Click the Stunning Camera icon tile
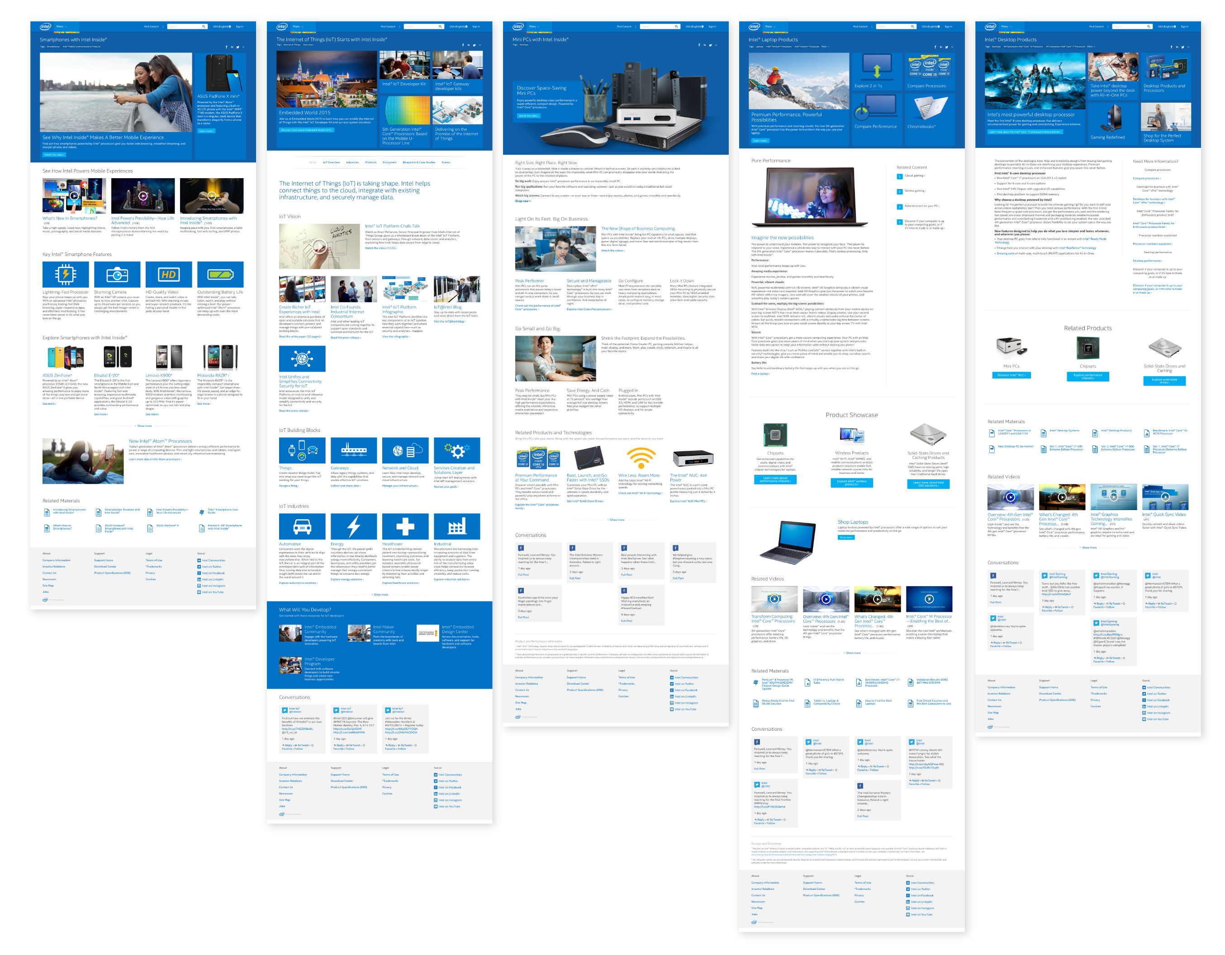This screenshot has width=1225, height=955. 117,274
